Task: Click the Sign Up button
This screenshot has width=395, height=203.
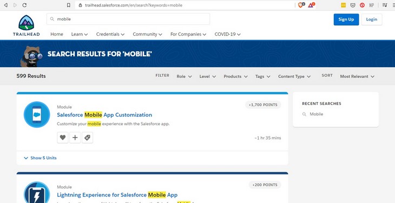Action: tap(346, 19)
